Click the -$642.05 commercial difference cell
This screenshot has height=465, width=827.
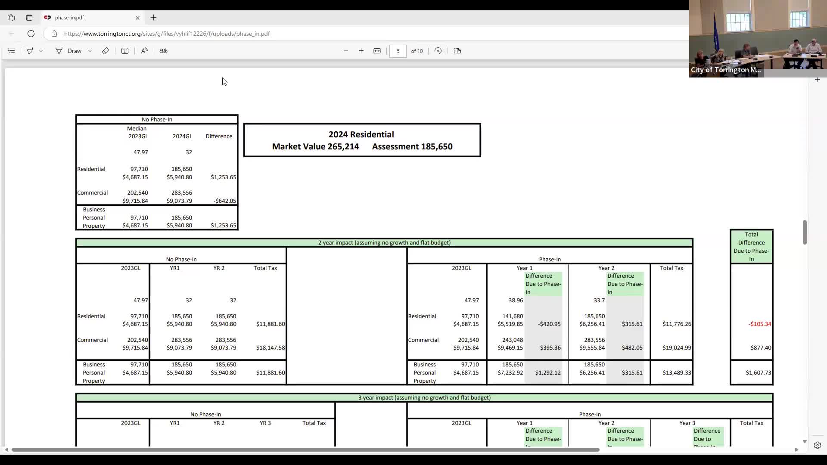point(225,201)
